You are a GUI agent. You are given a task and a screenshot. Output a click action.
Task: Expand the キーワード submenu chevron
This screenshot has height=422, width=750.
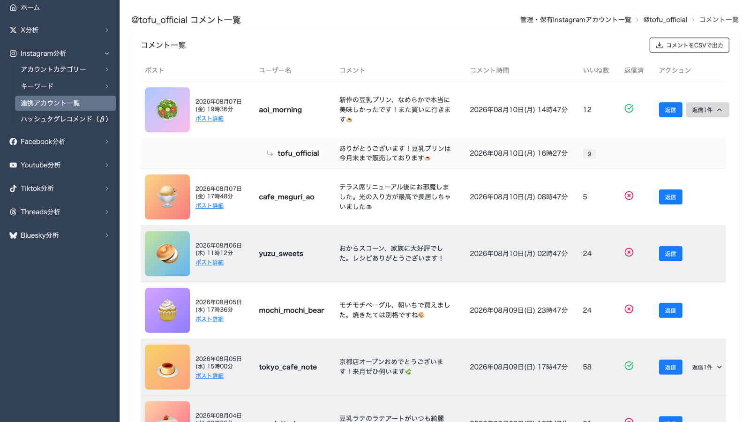coord(107,86)
